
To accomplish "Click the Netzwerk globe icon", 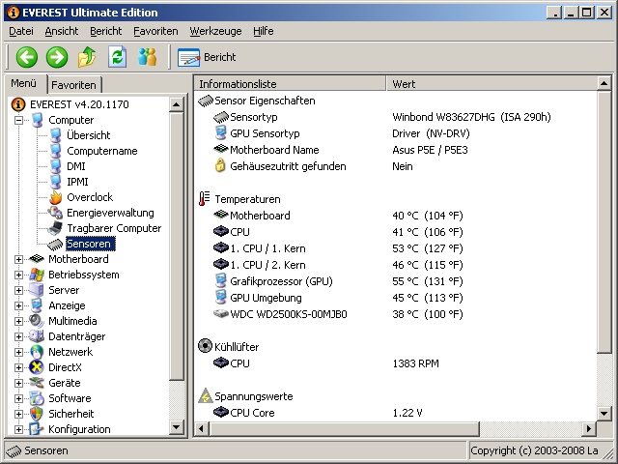I will click(x=37, y=352).
